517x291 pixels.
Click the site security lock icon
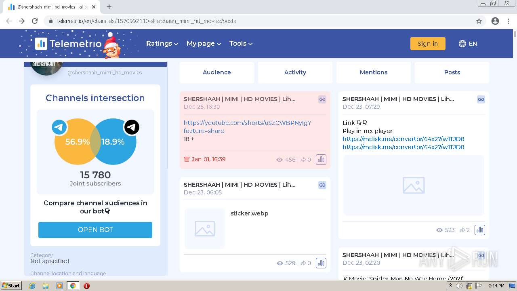[x=50, y=21]
